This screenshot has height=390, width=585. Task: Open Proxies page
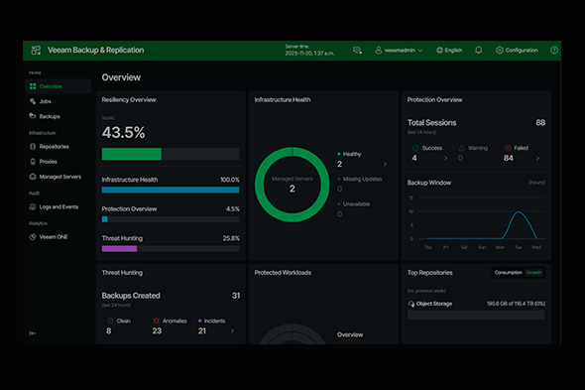pos(49,162)
